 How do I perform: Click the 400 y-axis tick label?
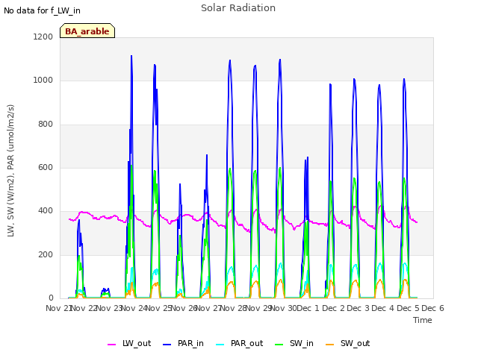point(46,211)
